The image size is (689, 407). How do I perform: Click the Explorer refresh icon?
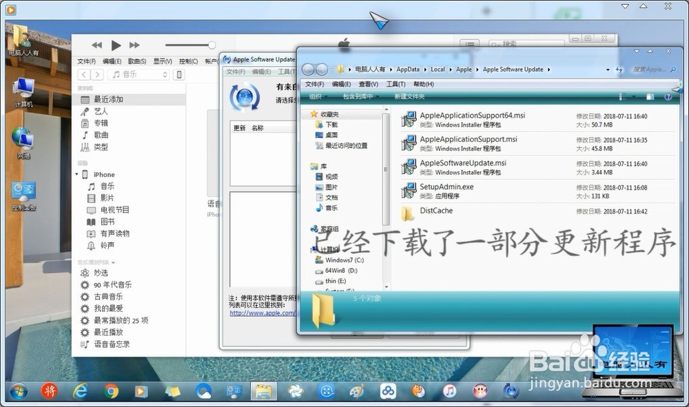[619, 70]
